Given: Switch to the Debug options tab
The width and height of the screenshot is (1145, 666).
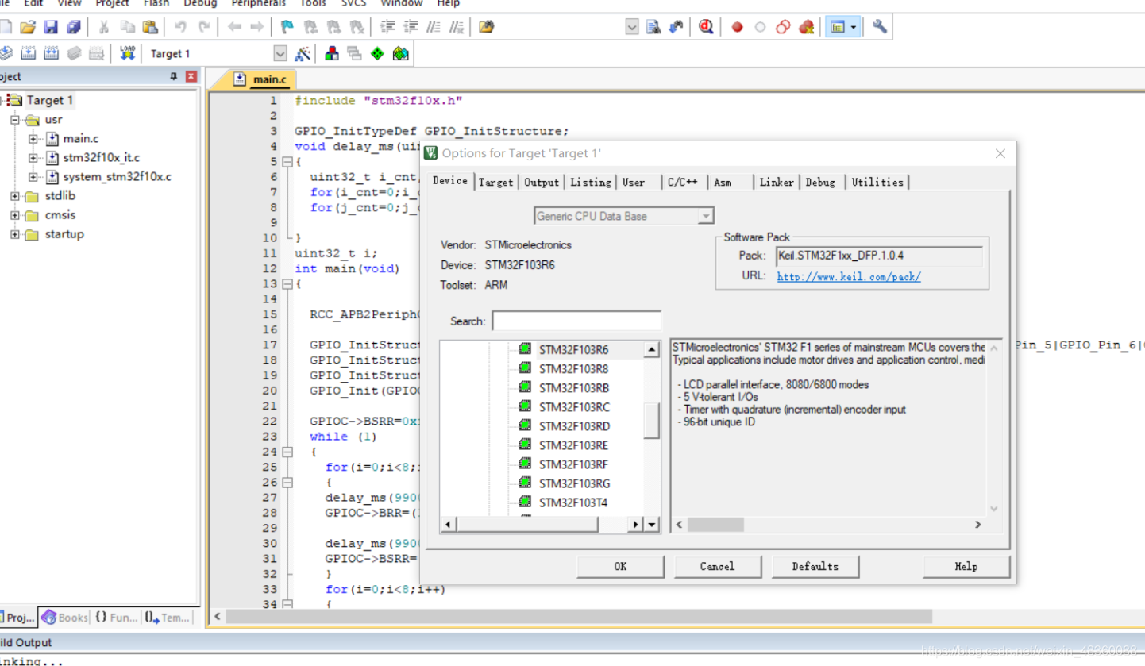Looking at the screenshot, I should (x=820, y=182).
